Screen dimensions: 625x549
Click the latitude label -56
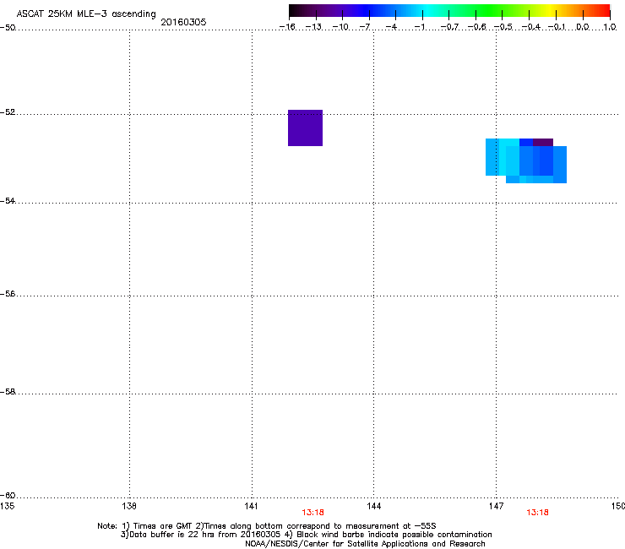point(8,294)
